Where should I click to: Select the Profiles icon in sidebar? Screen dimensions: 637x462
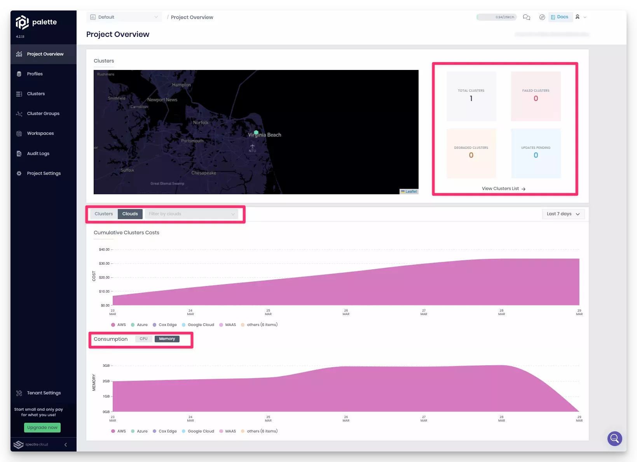(x=19, y=74)
